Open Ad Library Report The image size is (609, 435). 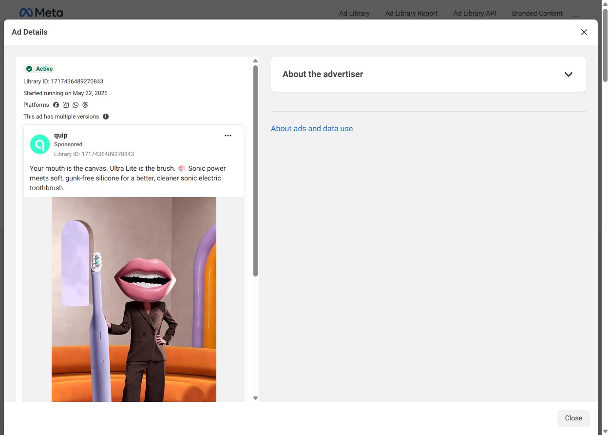pyautogui.click(x=412, y=13)
